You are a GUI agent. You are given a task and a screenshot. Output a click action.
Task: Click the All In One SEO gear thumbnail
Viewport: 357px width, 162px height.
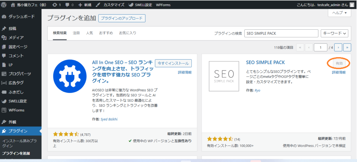[x=70, y=76]
